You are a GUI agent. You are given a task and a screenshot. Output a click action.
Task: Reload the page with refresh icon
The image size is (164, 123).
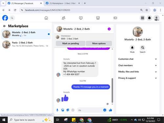(x=15, y=10)
